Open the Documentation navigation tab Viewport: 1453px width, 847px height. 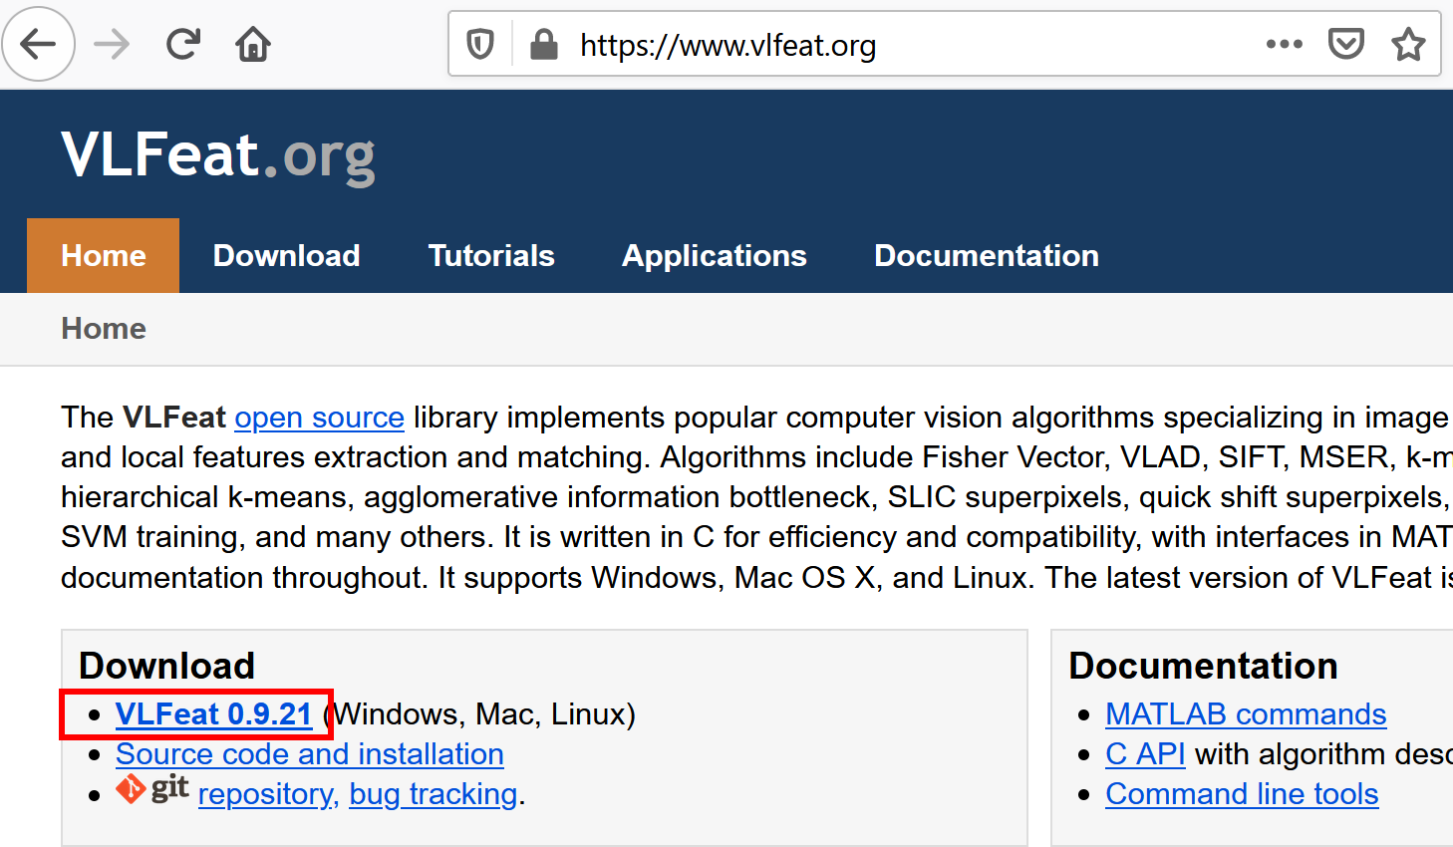pos(987,255)
